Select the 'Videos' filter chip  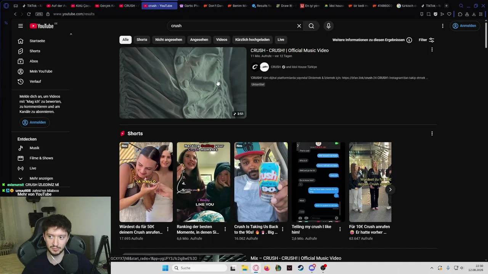pos(222,40)
